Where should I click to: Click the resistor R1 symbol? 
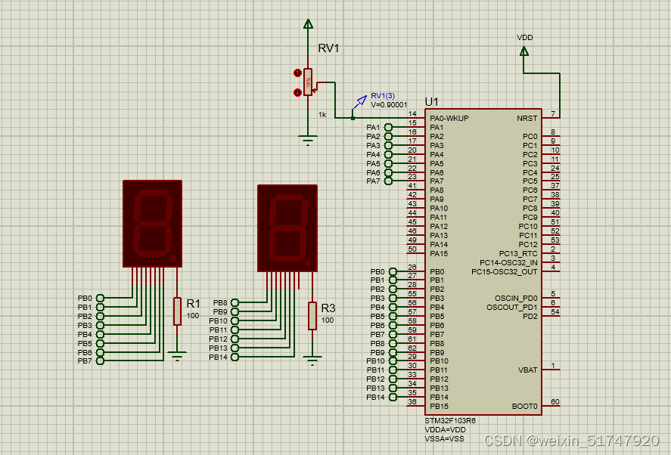(179, 310)
